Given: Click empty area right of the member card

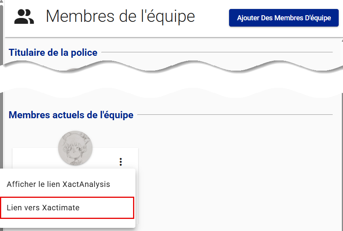Looking at the screenshot, I should coord(234,176).
